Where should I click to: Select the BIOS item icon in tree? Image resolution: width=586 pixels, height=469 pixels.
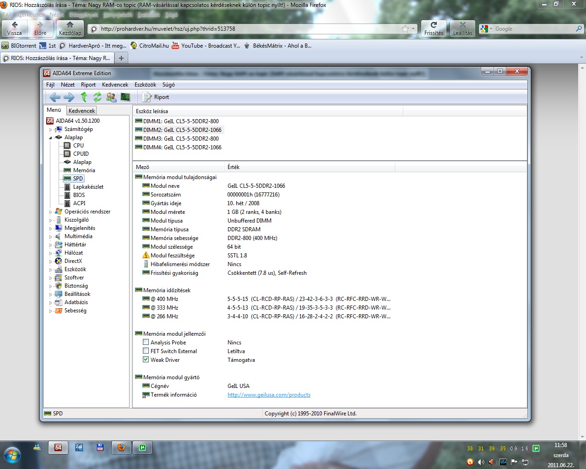click(67, 195)
